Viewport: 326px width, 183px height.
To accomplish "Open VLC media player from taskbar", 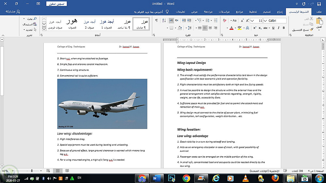I will 245,178.
